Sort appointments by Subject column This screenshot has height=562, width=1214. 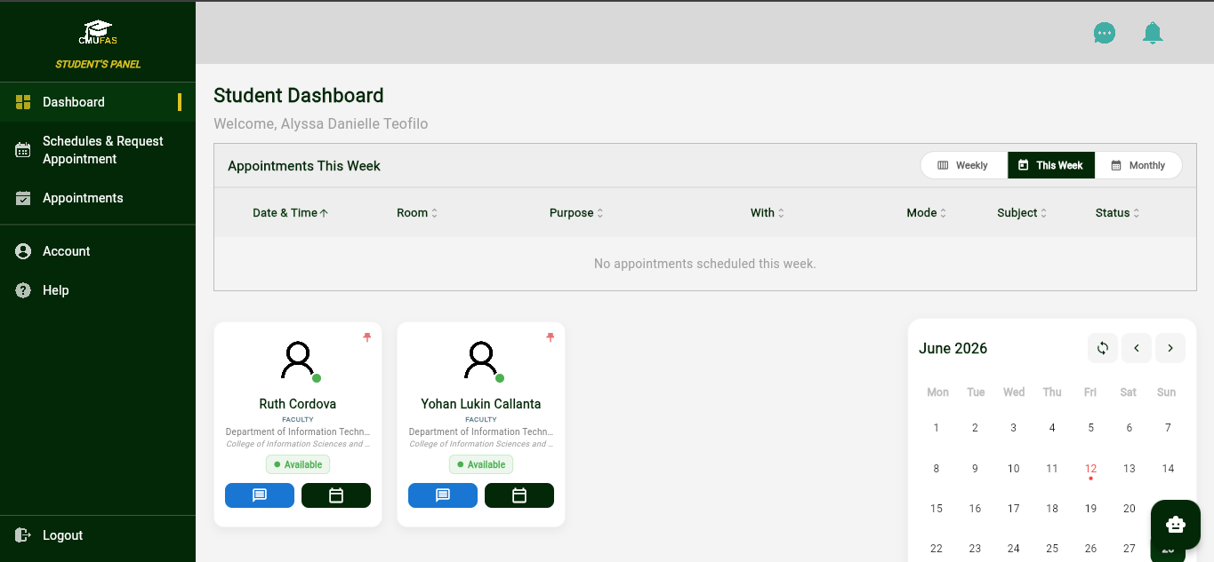tap(1022, 213)
